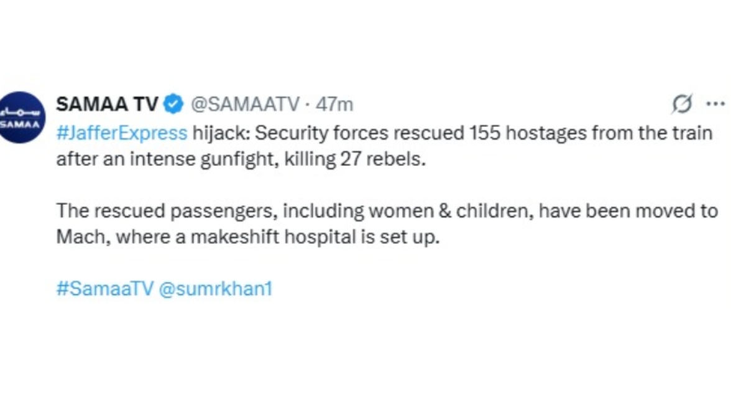Follow the #SamaaTV hashtag
This screenshot has height=420, width=746.
point(104,290)
